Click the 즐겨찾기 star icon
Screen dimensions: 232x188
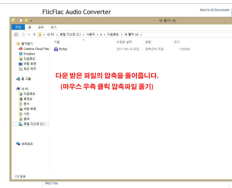pyautogui.click(x=18, y=44)
